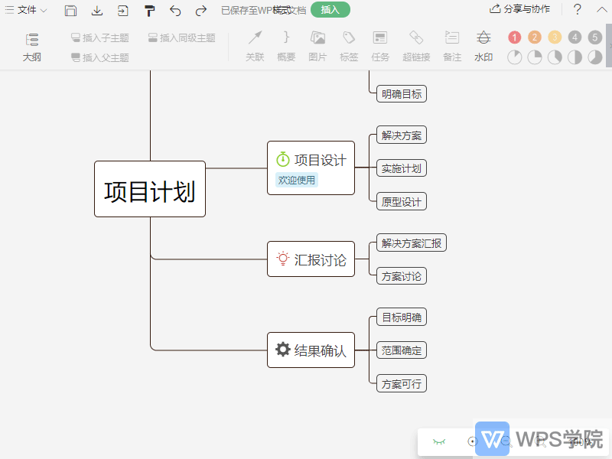This screenshot has width=612, height=459.
Task: Select the 项目设计 topic node
Action: coord(311,168)
